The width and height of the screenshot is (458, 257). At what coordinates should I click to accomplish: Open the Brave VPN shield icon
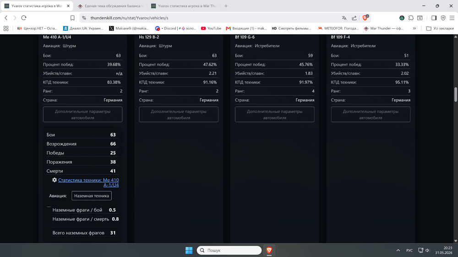(x=443, y=18)
